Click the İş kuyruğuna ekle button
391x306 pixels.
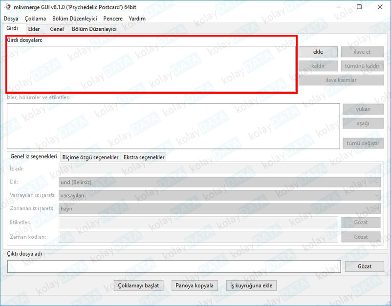[251, 286]
